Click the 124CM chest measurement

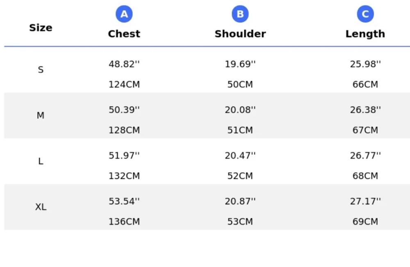[x=124, y=84]
